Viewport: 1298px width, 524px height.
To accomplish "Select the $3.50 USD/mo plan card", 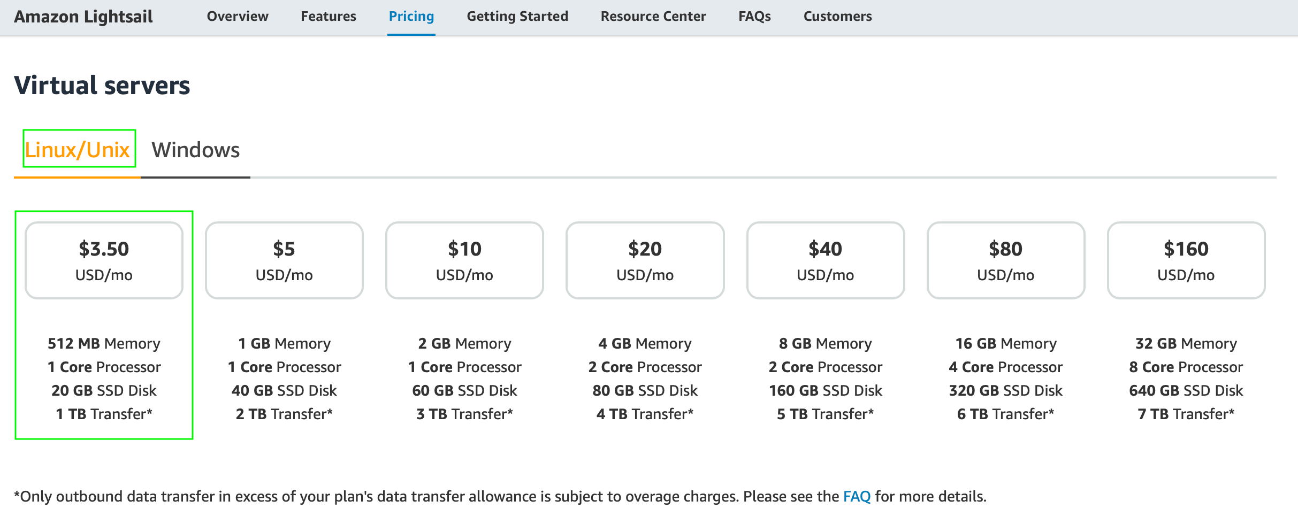I will tap(104, 260).
